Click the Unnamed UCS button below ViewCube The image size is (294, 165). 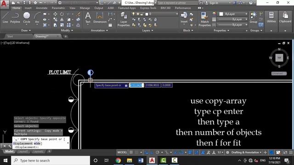click(279, 73)
